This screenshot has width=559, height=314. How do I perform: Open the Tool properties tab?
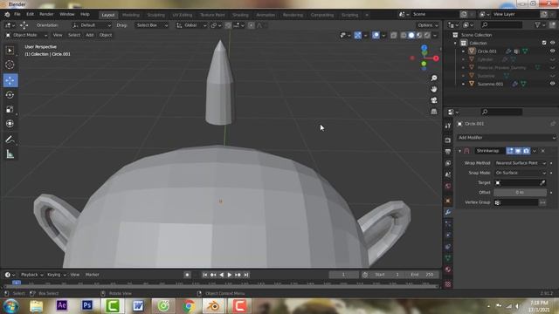(x=448, y=126)
